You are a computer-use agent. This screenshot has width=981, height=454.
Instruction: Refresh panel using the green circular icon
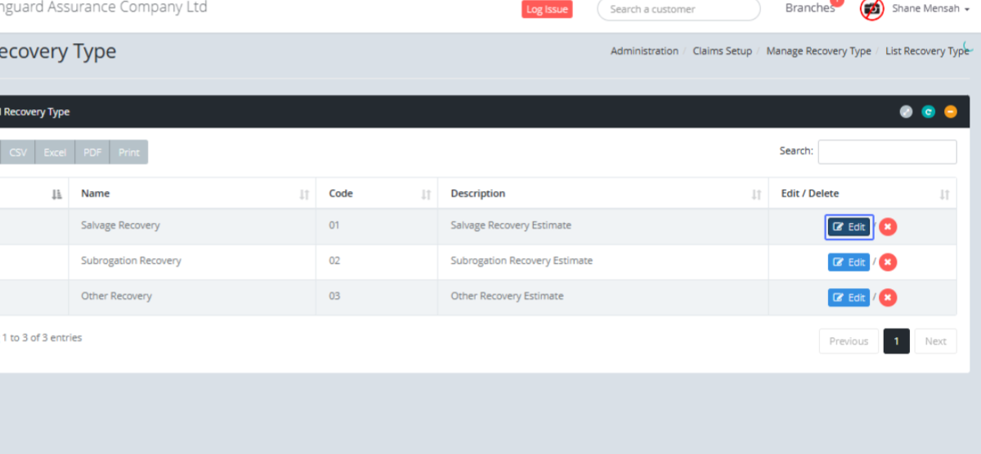[x=928, y=112]
